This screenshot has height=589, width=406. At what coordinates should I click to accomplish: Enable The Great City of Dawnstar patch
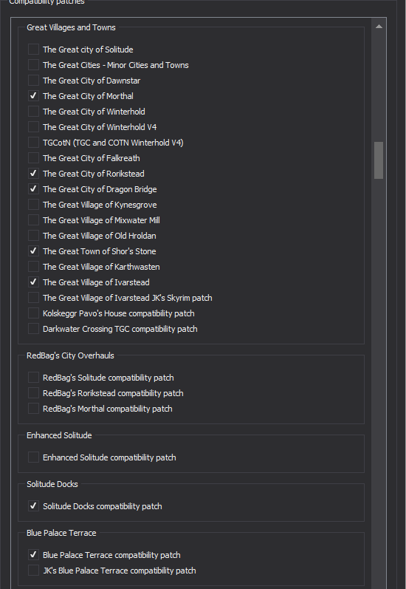[x=33, y=81]
